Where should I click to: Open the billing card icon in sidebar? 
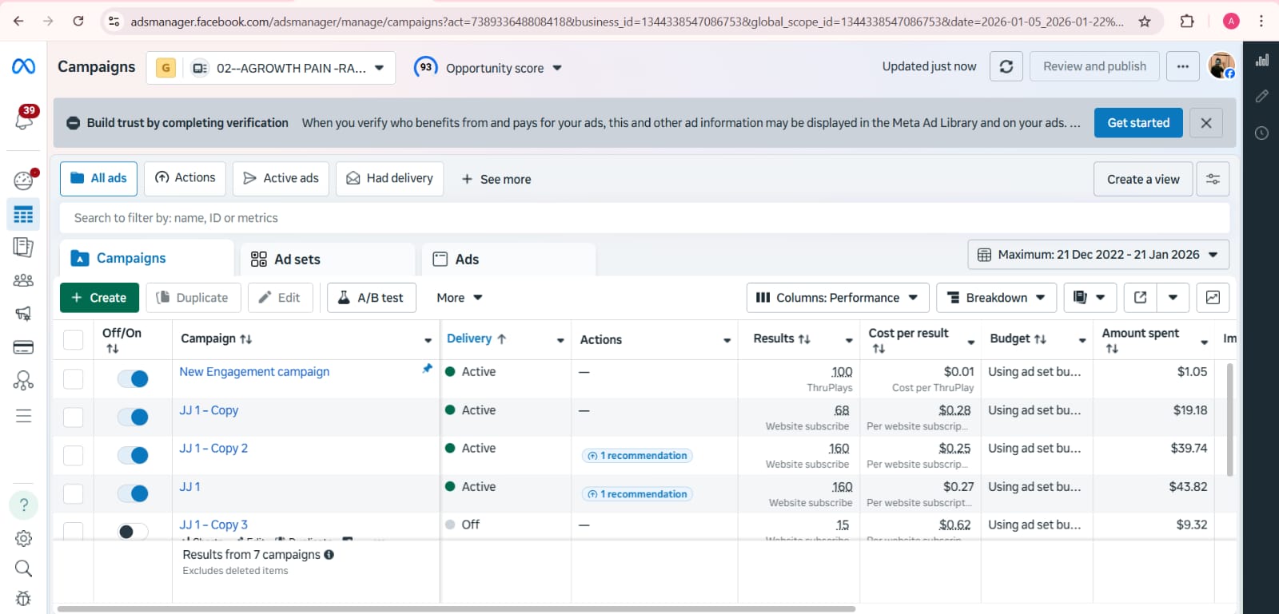pyautogui.click(x=24, y=347)
